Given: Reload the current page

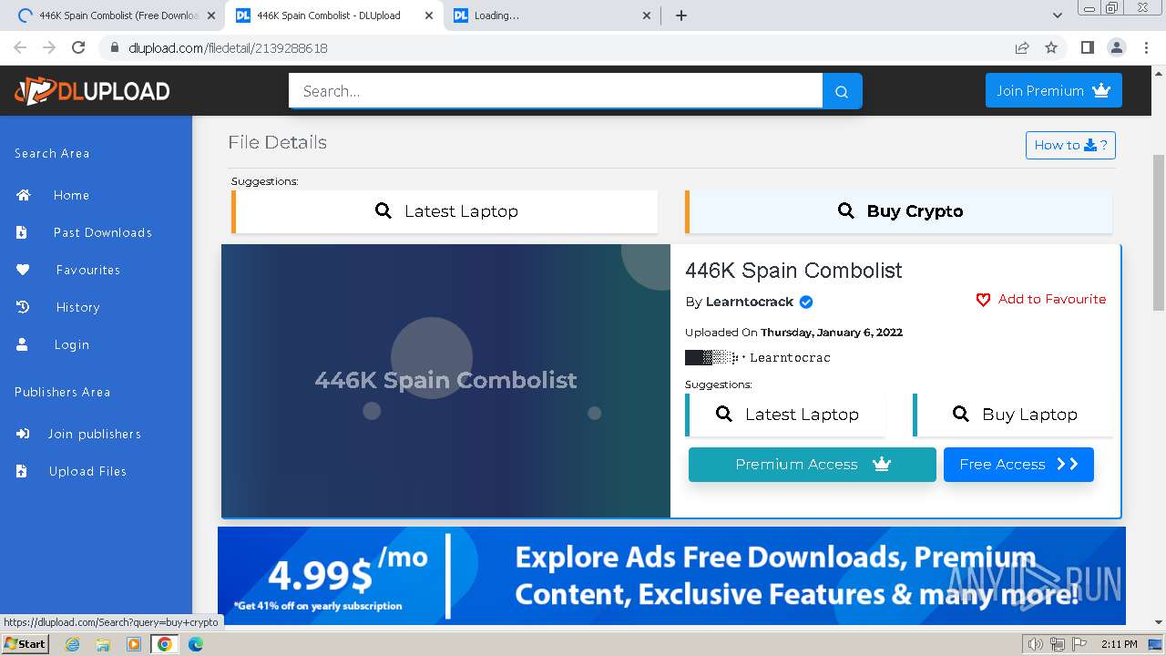Looking at the screenshot, I should pos(78,47).
